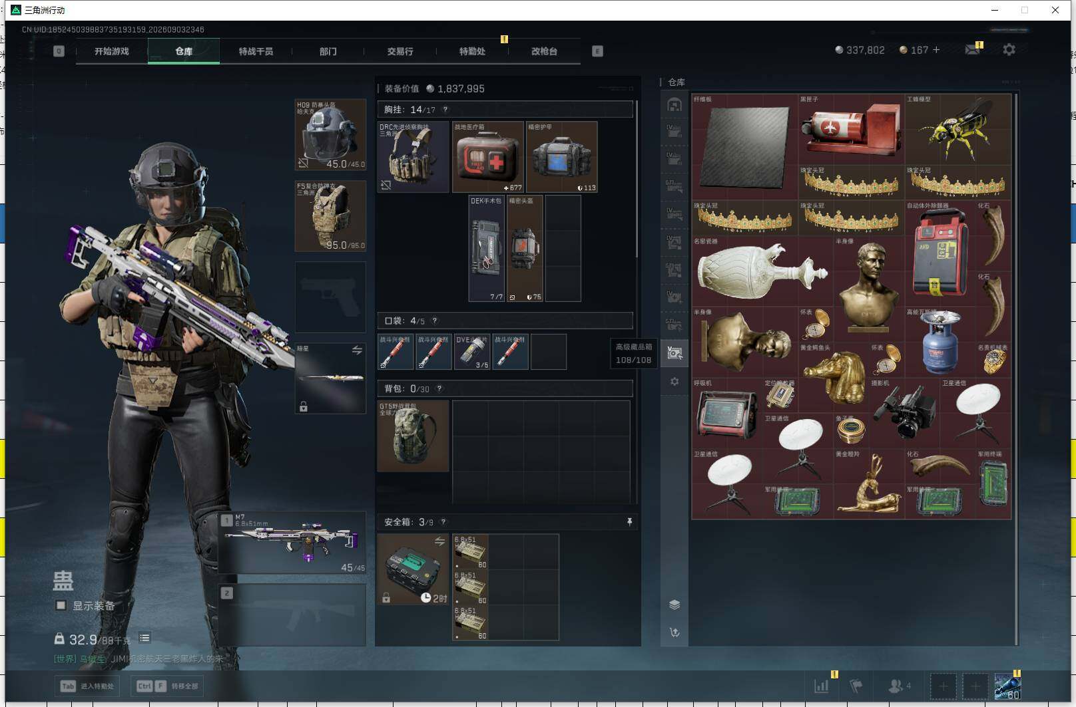Viewport: 1076px width, 707px height.
Task: Select the 精密护甲 repair kit
Action: (x=562, y=157)
